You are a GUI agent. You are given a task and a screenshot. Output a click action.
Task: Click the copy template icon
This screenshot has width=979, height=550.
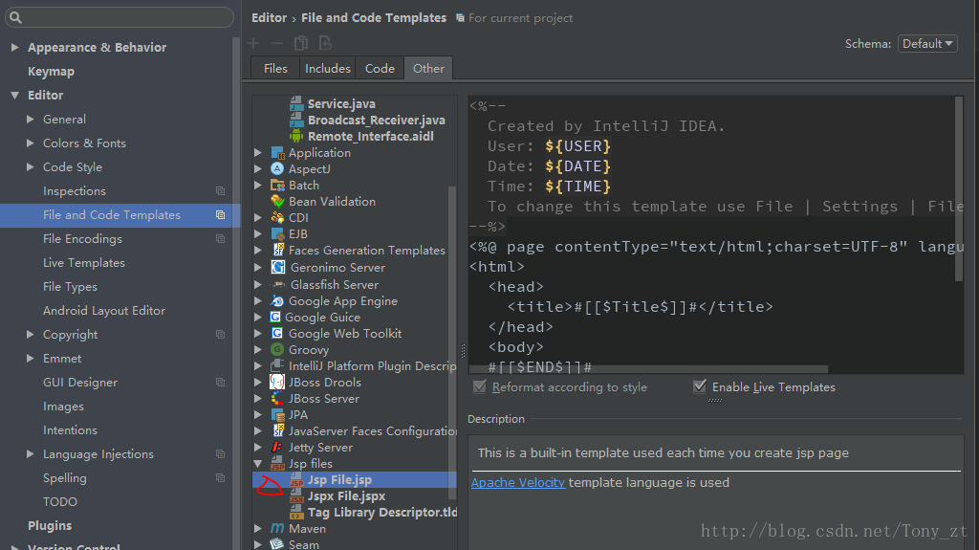(x=301, y=43)
